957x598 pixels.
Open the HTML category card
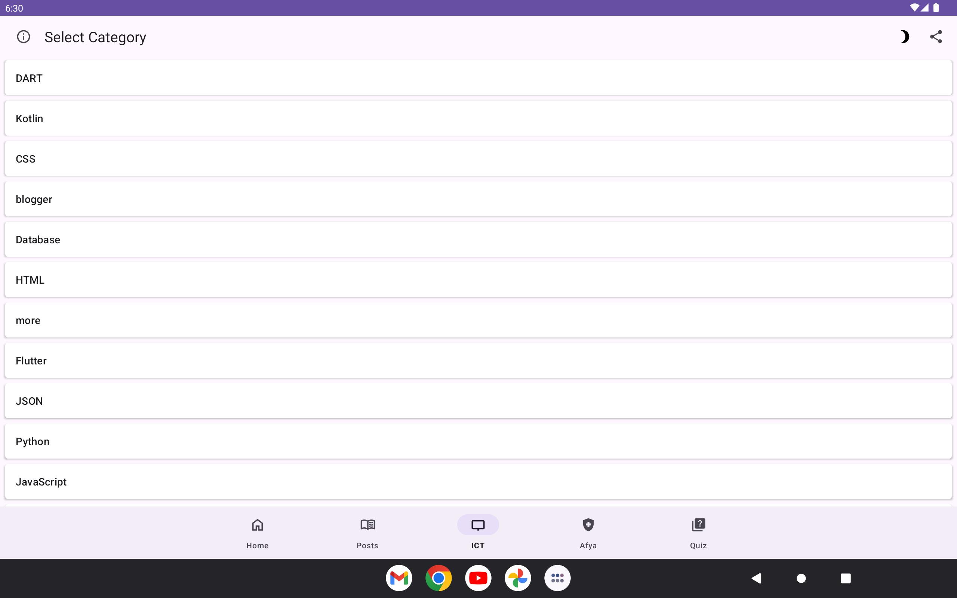coord(478,280)
